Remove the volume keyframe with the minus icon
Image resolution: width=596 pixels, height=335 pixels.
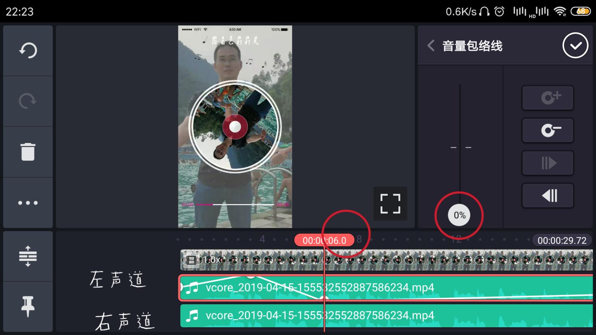coord(548,130)
